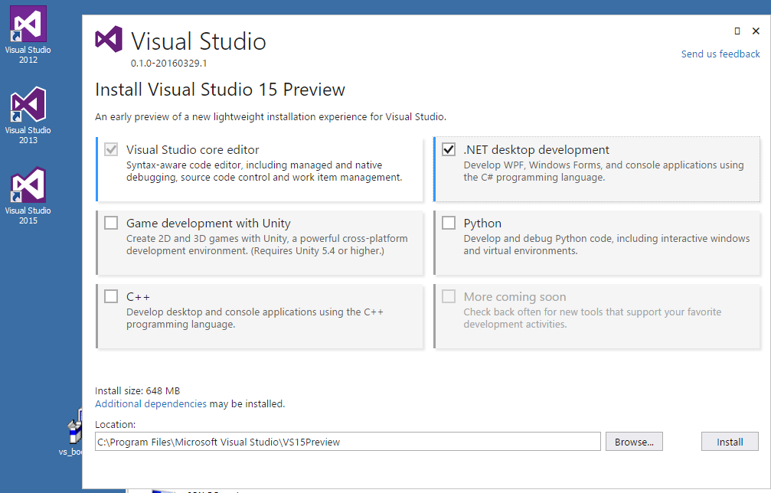
Task: Open the Send us feedback link
Action: [720, 54]
